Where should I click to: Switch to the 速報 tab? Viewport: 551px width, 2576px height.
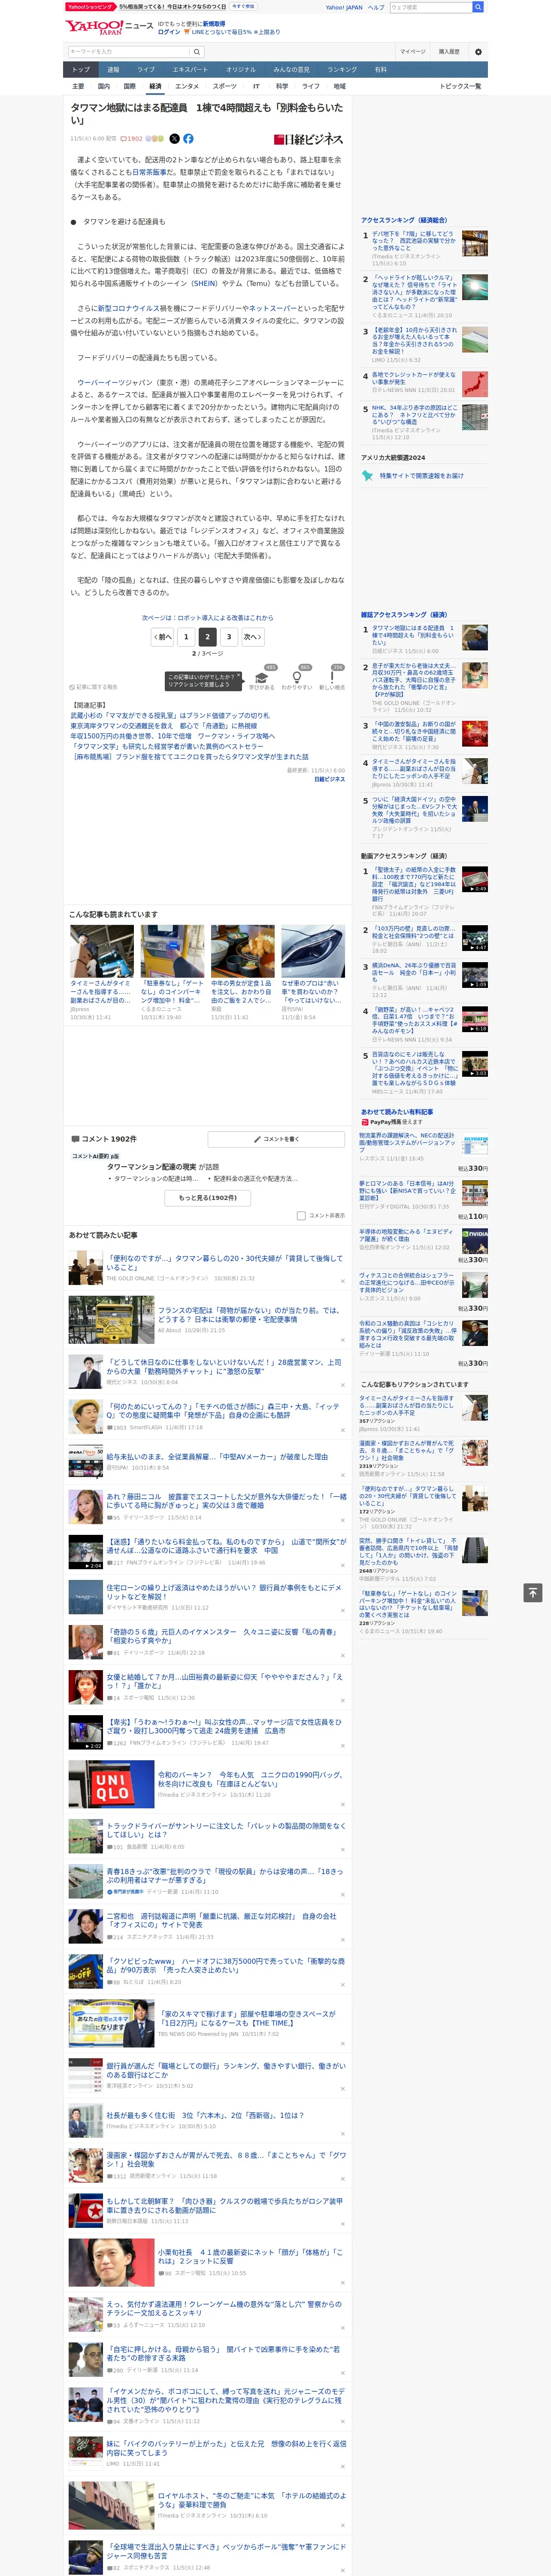coord(113,70)
